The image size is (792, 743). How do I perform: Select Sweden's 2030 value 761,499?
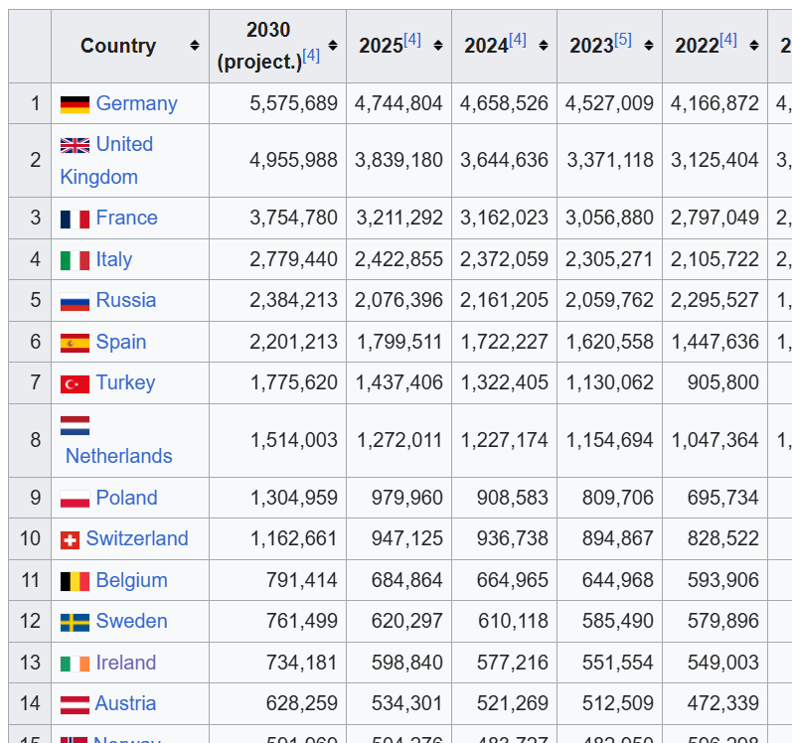[302, 621]
